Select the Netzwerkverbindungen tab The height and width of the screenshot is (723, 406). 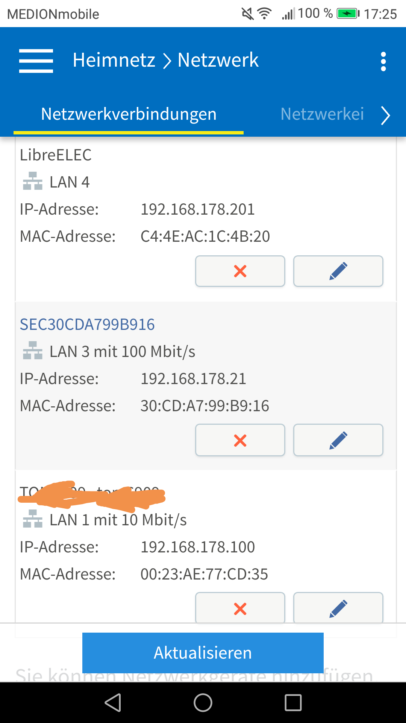point(129,114)
